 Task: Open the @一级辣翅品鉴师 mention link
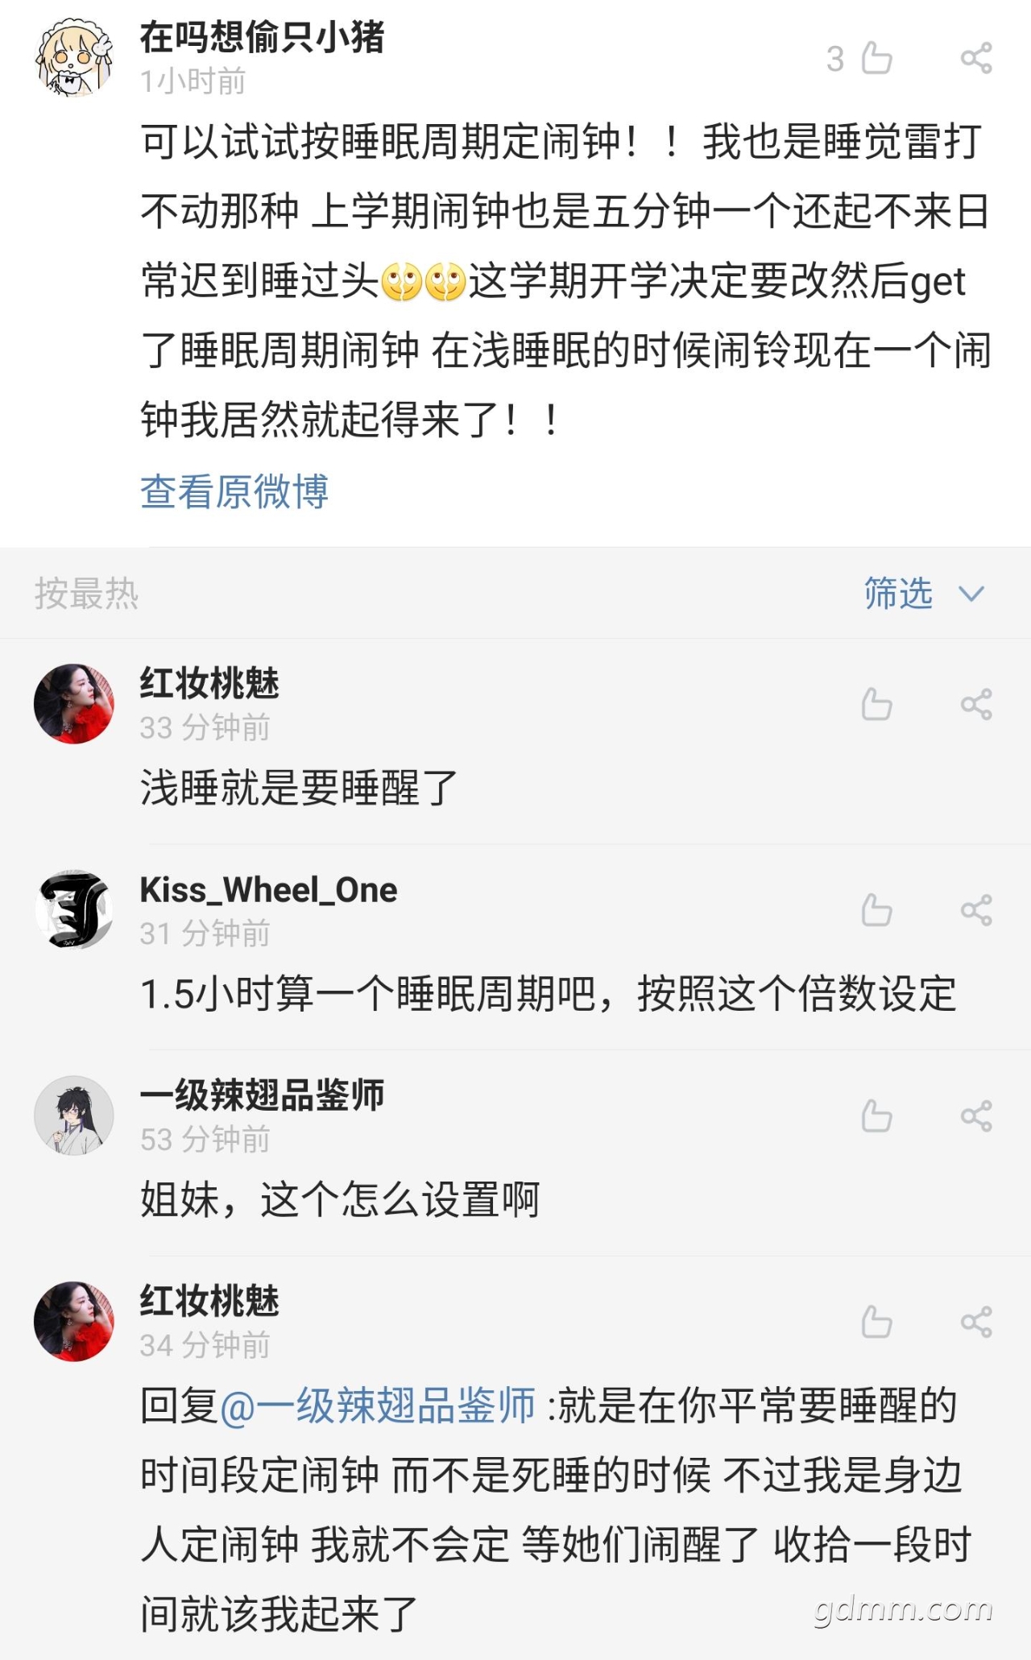tap(377, 1406)
